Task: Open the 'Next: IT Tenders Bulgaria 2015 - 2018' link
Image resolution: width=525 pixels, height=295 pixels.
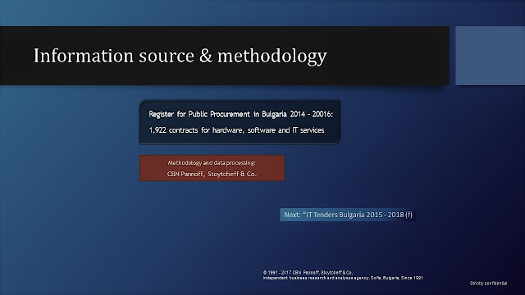Action: coord(348,215)
